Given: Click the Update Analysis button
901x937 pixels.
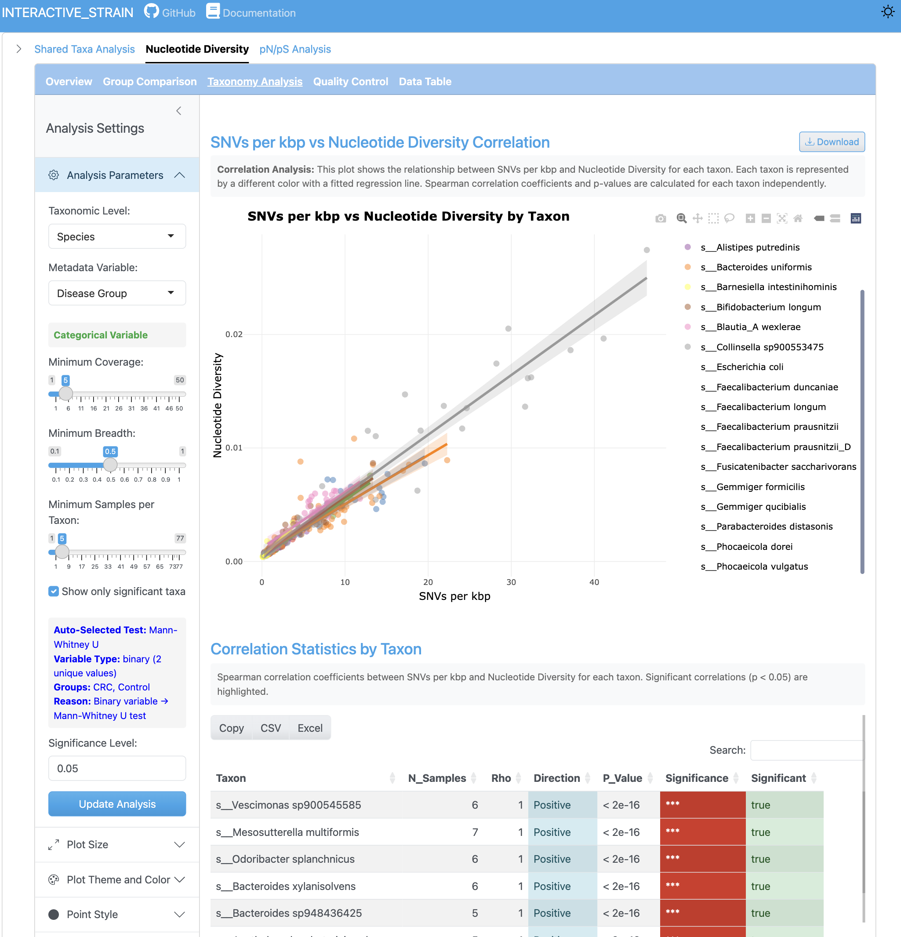Looking at the screenshot, I should pyautogui.click(x=117, y=804).
